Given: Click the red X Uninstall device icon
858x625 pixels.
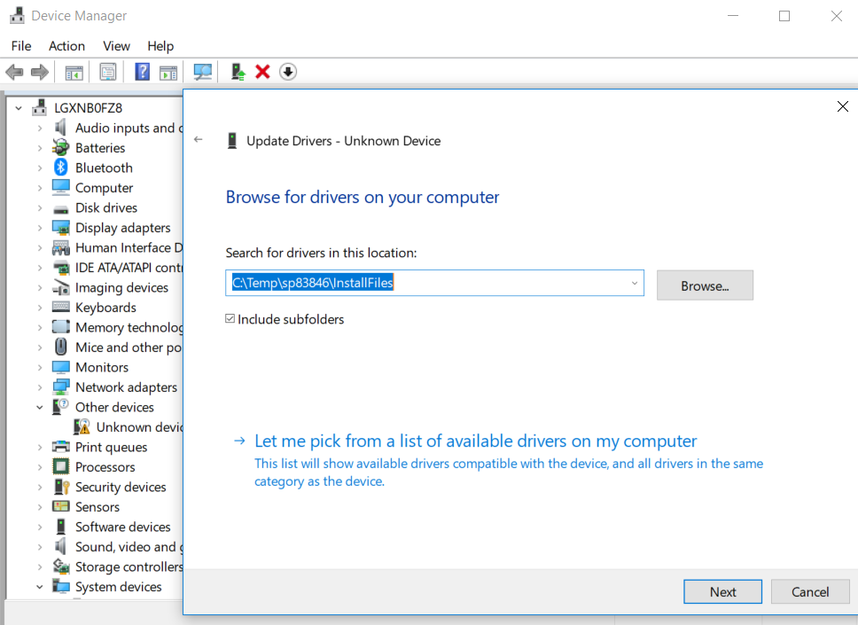Looking at the screenshot, I should (262, 72).
